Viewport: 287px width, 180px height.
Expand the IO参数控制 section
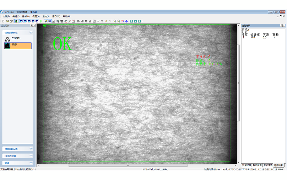click(x=31, y=156)
